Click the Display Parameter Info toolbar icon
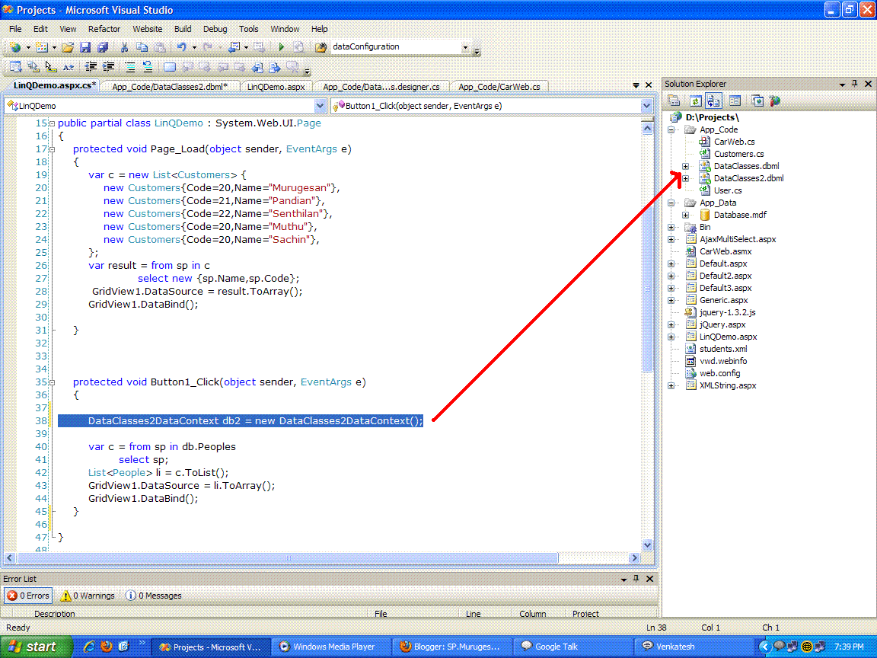This screenshot has width=877, height=658. pos(33,67)
